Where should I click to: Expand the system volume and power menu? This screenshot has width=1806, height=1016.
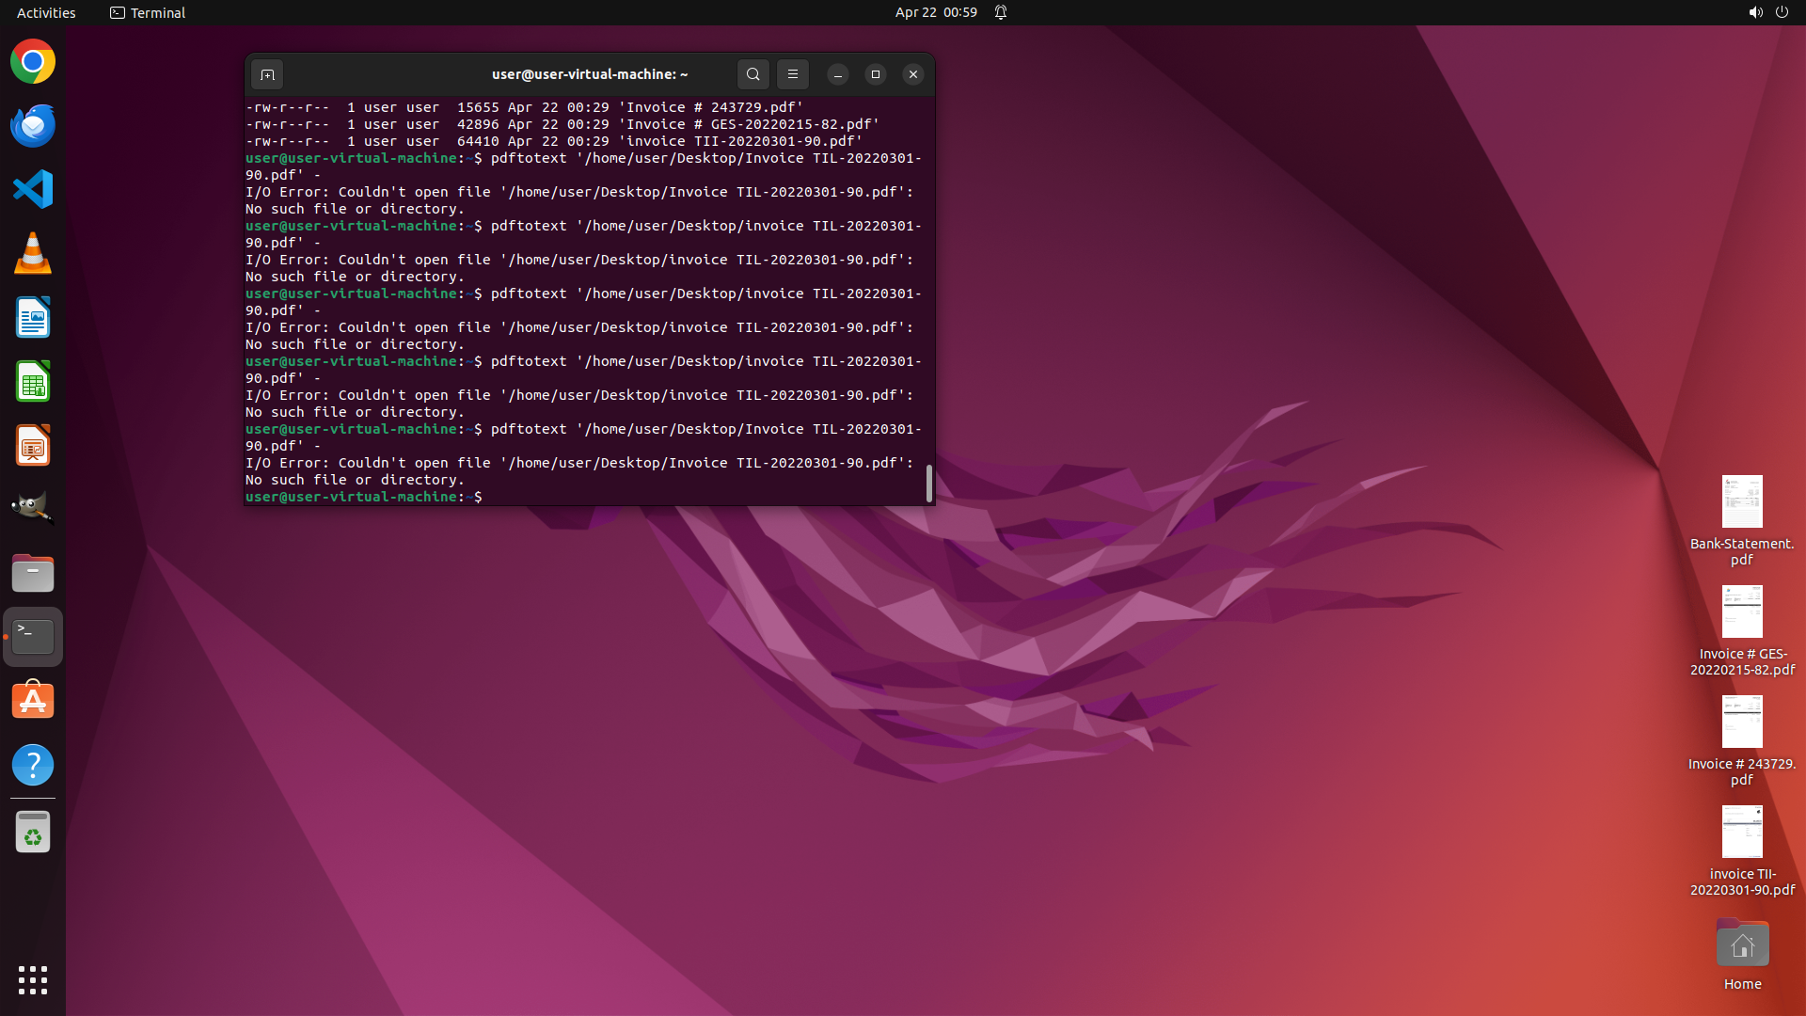pyautogui.click(x=1767, y=12)
